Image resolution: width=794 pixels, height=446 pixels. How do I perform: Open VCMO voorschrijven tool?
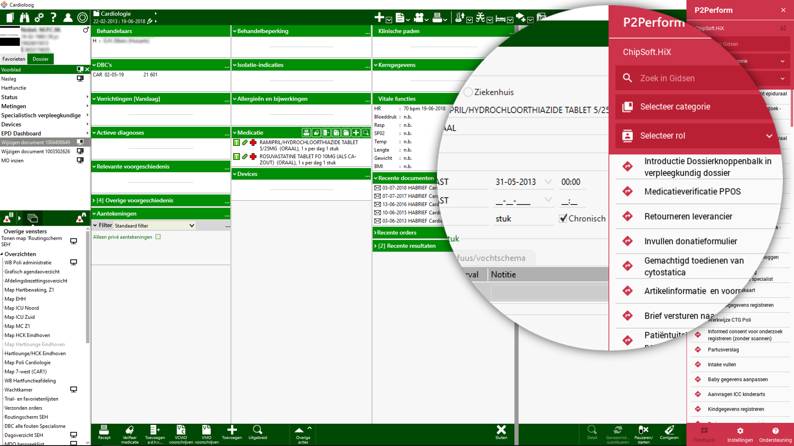coord(181,430)
